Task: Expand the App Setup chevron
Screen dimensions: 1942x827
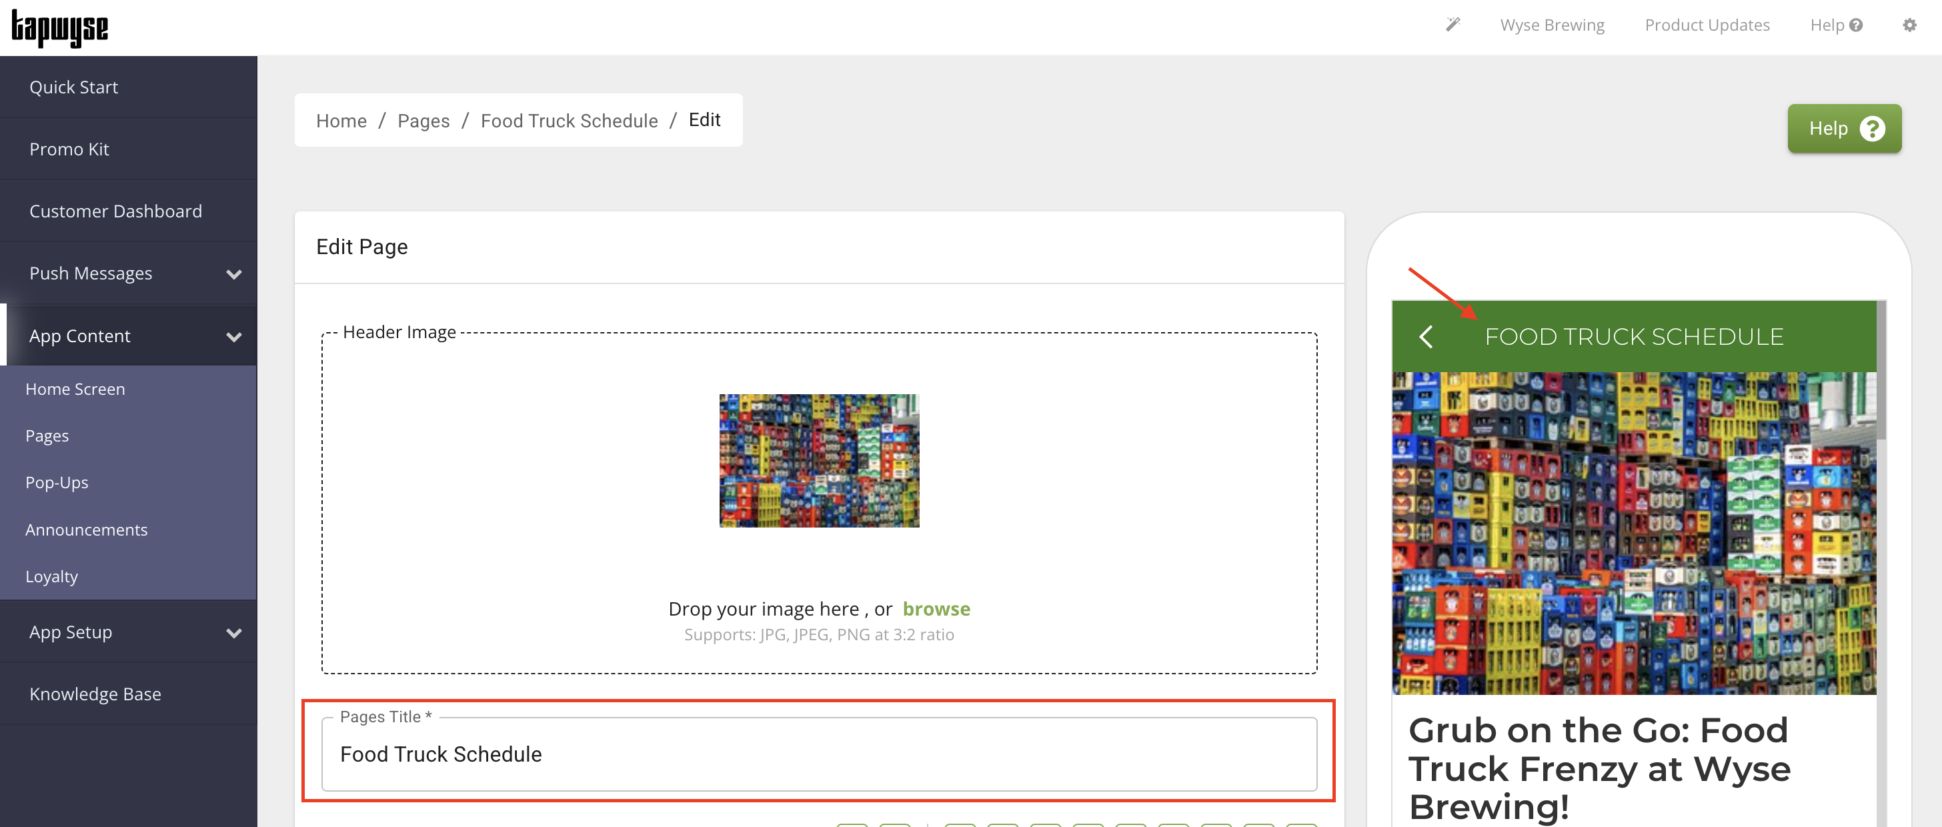Action: tap(235, 633)
